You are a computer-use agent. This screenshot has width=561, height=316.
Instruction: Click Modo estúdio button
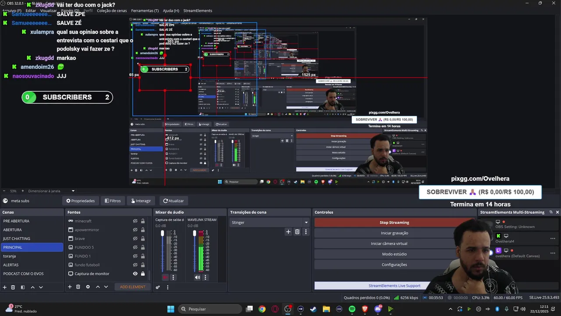[x=394, y=254]
